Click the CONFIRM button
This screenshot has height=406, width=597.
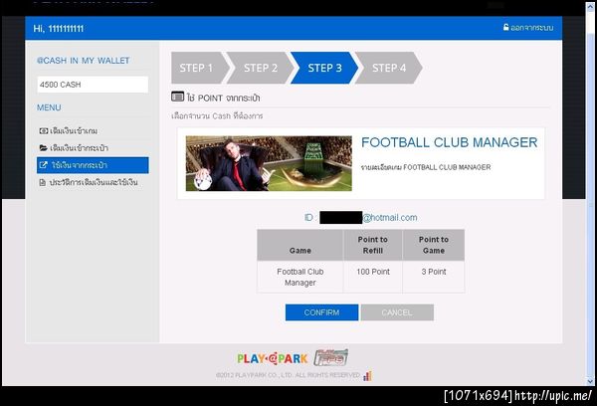click(321, 312)
